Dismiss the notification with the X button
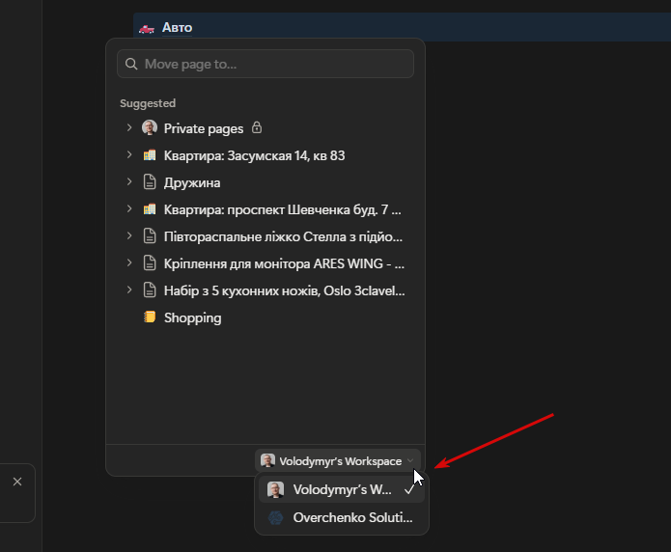671x552 pixels. pyautogui.click(x=17, y=482)
